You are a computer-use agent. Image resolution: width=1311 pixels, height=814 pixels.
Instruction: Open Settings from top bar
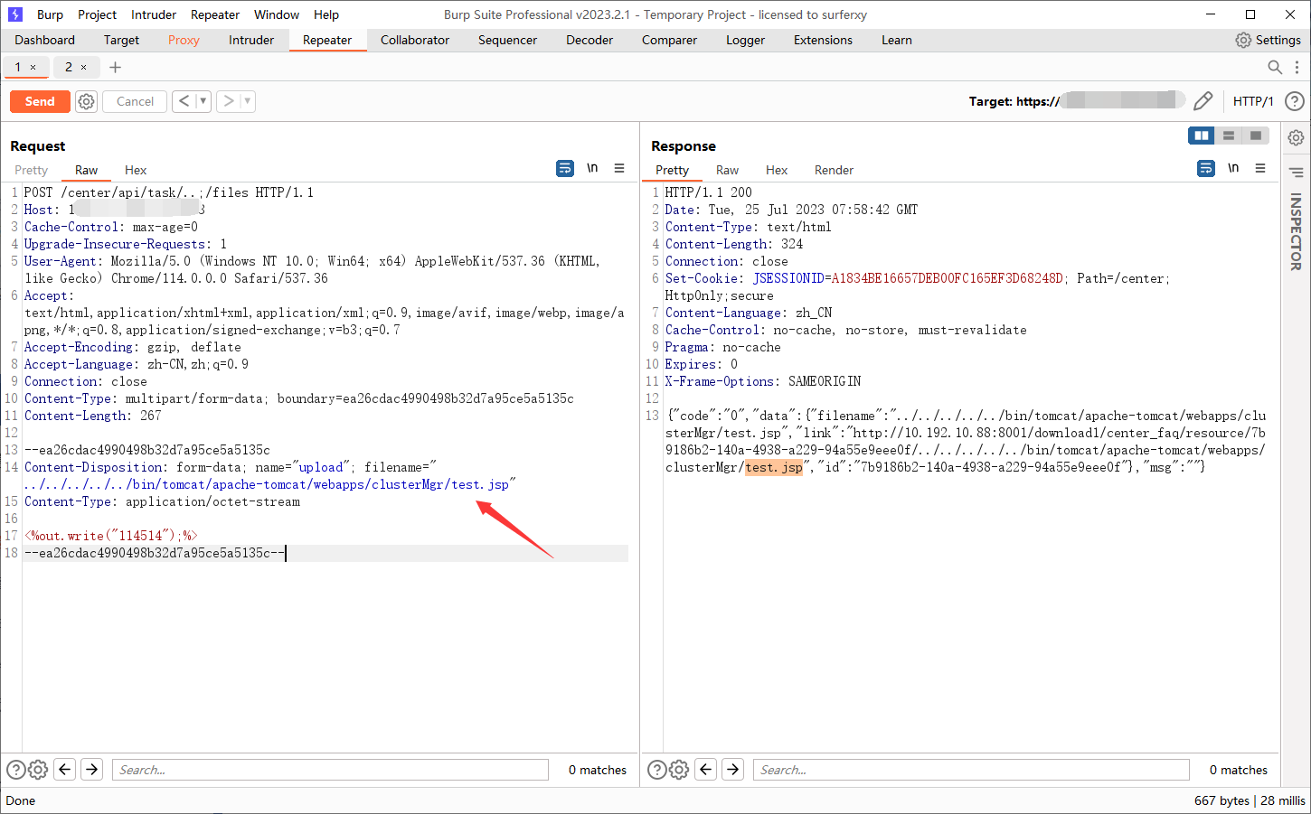pyautogui.click(x=1268, y=40)
